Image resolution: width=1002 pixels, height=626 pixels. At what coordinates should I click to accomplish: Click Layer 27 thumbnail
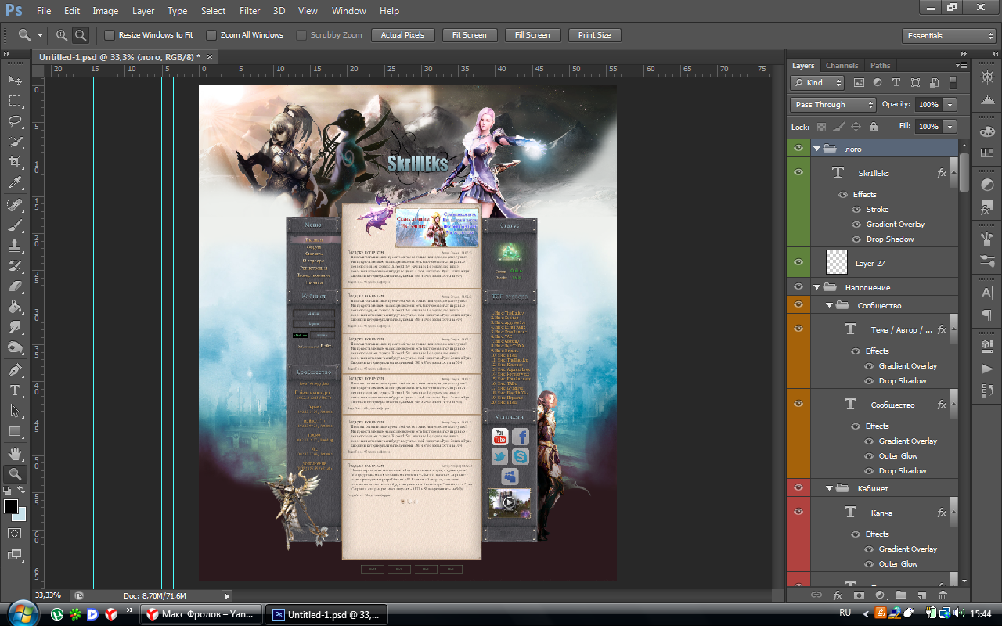pos(837,262)
